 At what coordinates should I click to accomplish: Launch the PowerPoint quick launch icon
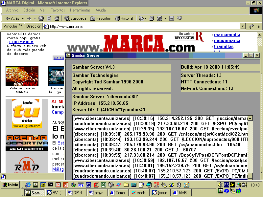coord(66,185)
